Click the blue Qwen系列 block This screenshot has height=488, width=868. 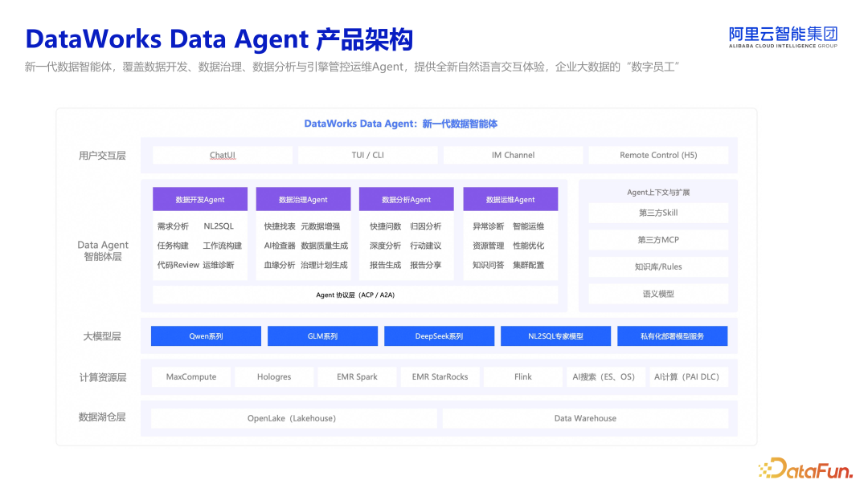tap(206, 336)
